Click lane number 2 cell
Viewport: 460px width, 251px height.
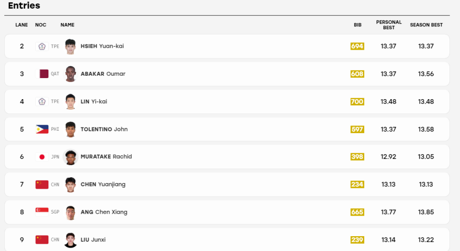22,46
